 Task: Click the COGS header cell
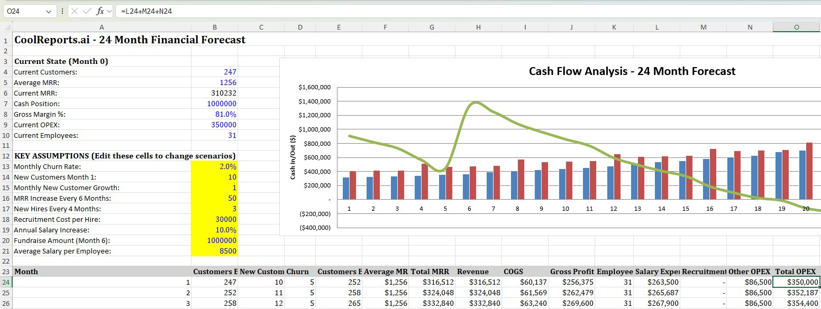525,271
